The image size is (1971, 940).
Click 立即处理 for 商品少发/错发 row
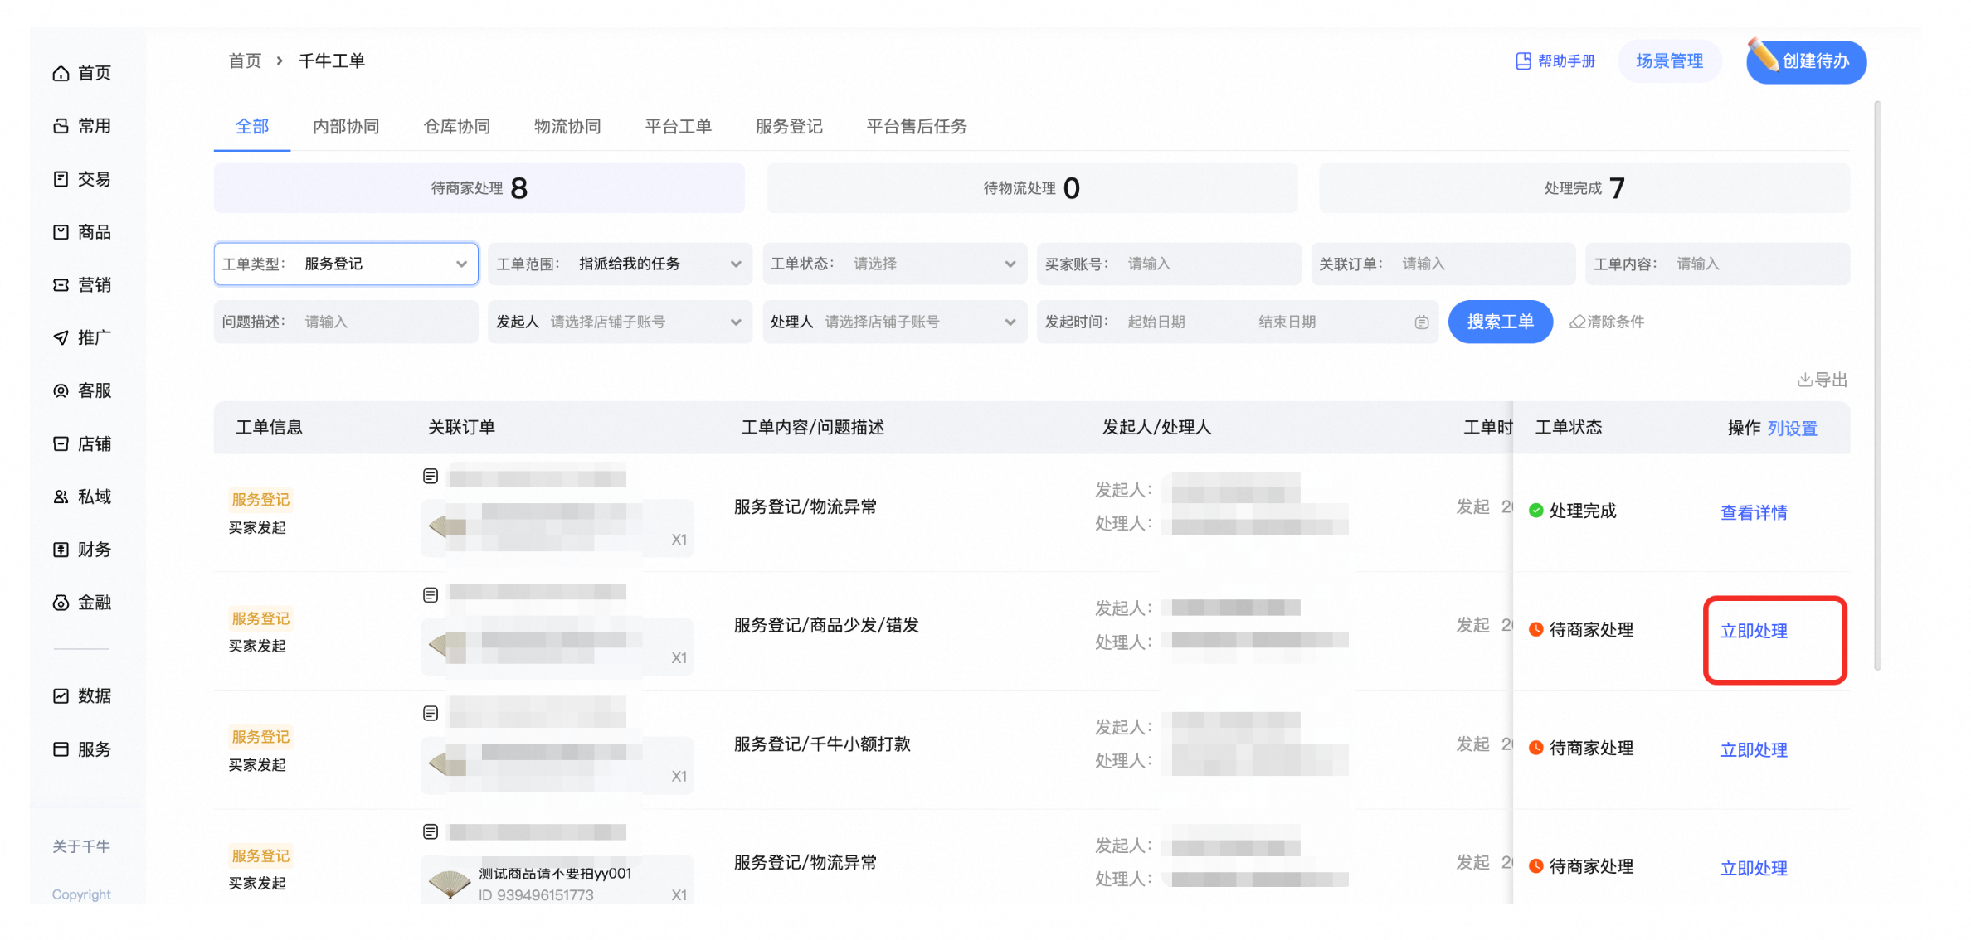1754,631
